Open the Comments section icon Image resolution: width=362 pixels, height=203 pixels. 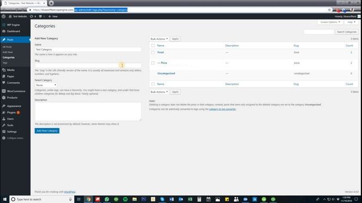pyautogui.click(x=4, y=83)
